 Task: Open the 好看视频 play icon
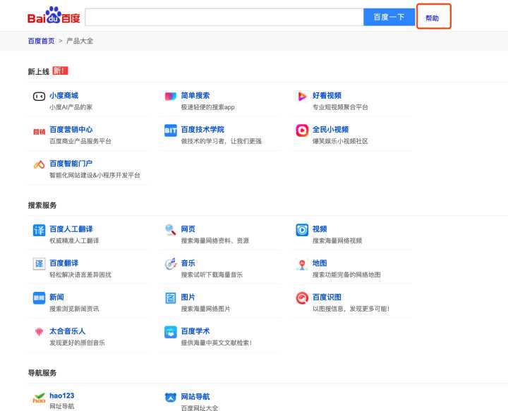[302, 97]
